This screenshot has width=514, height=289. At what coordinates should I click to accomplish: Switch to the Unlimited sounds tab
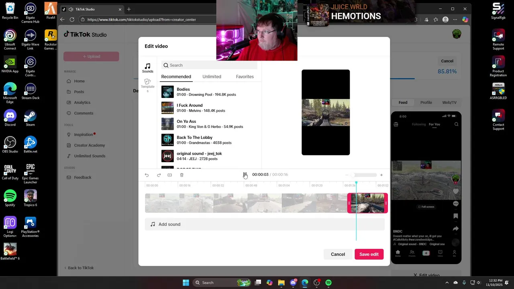coord(212,77)
